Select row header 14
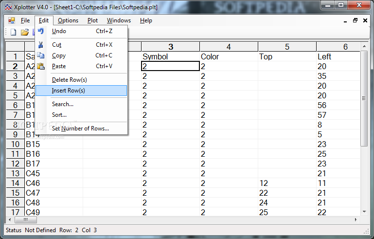Viewport: 374px width, 239px height. pos(15,183)
